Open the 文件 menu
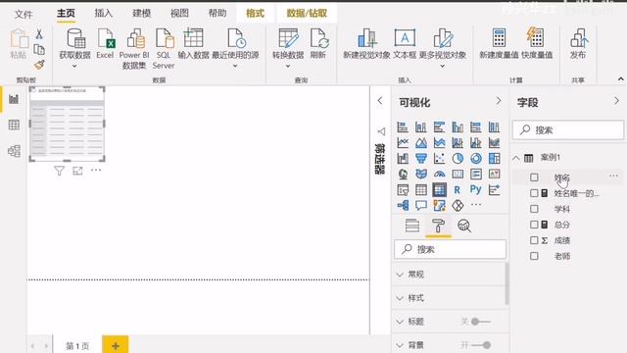This screenshot has width=627, height=353. coord(24,14)
